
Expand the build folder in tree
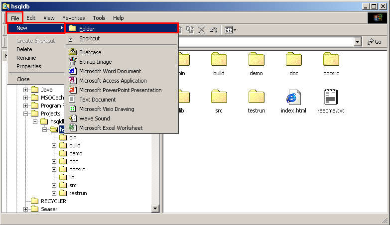(54, 145)
